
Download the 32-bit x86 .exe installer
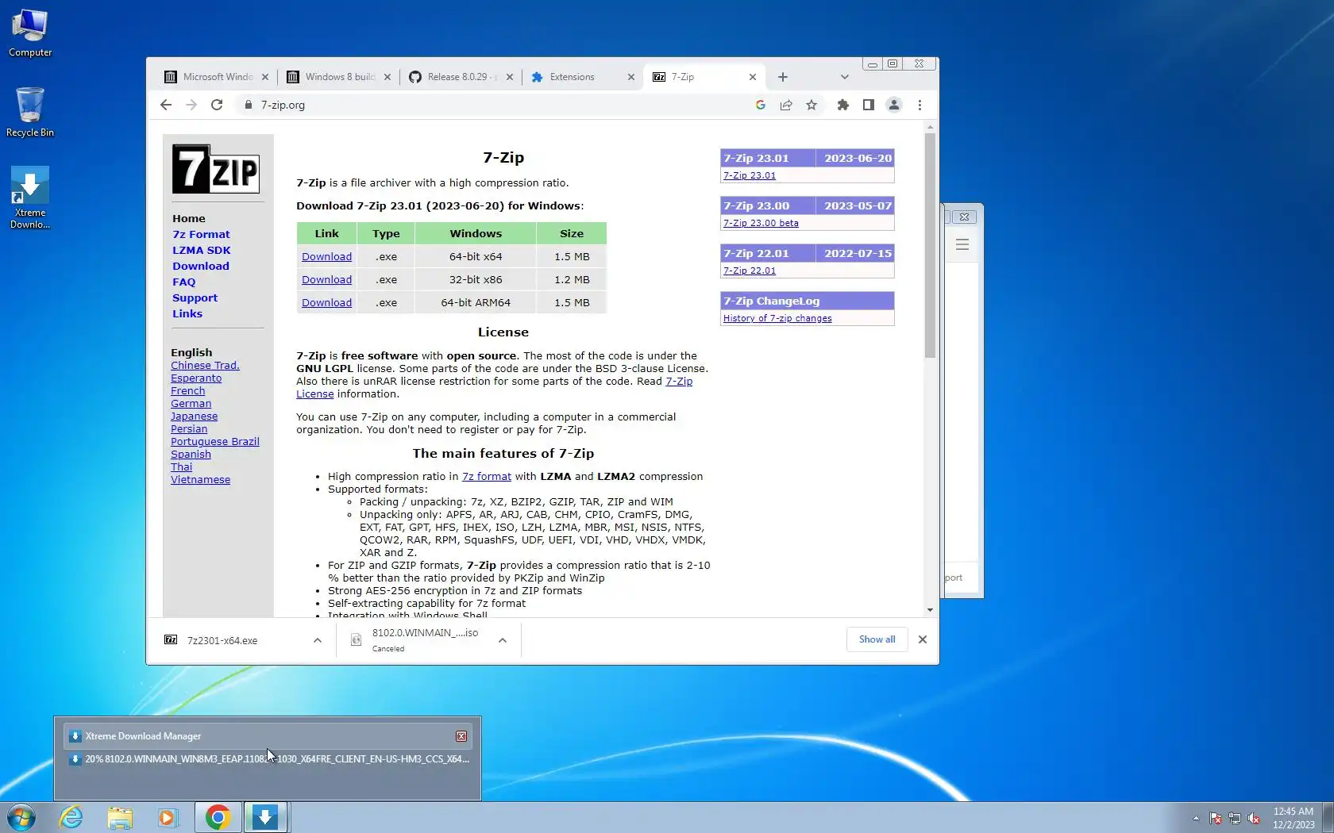(x=326, y=280)
